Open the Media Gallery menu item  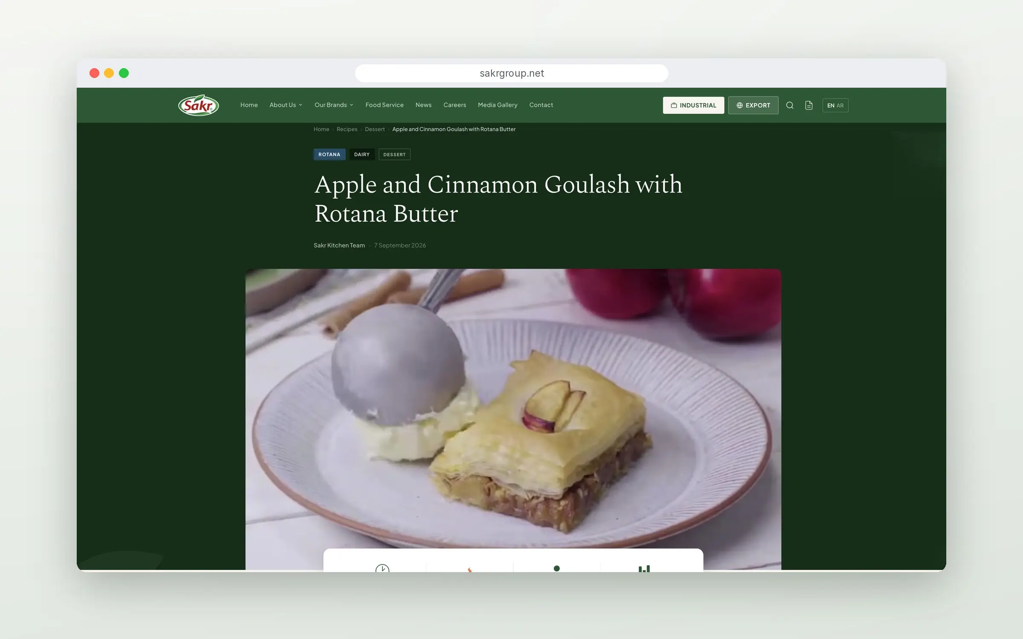[x=497, y=105]
